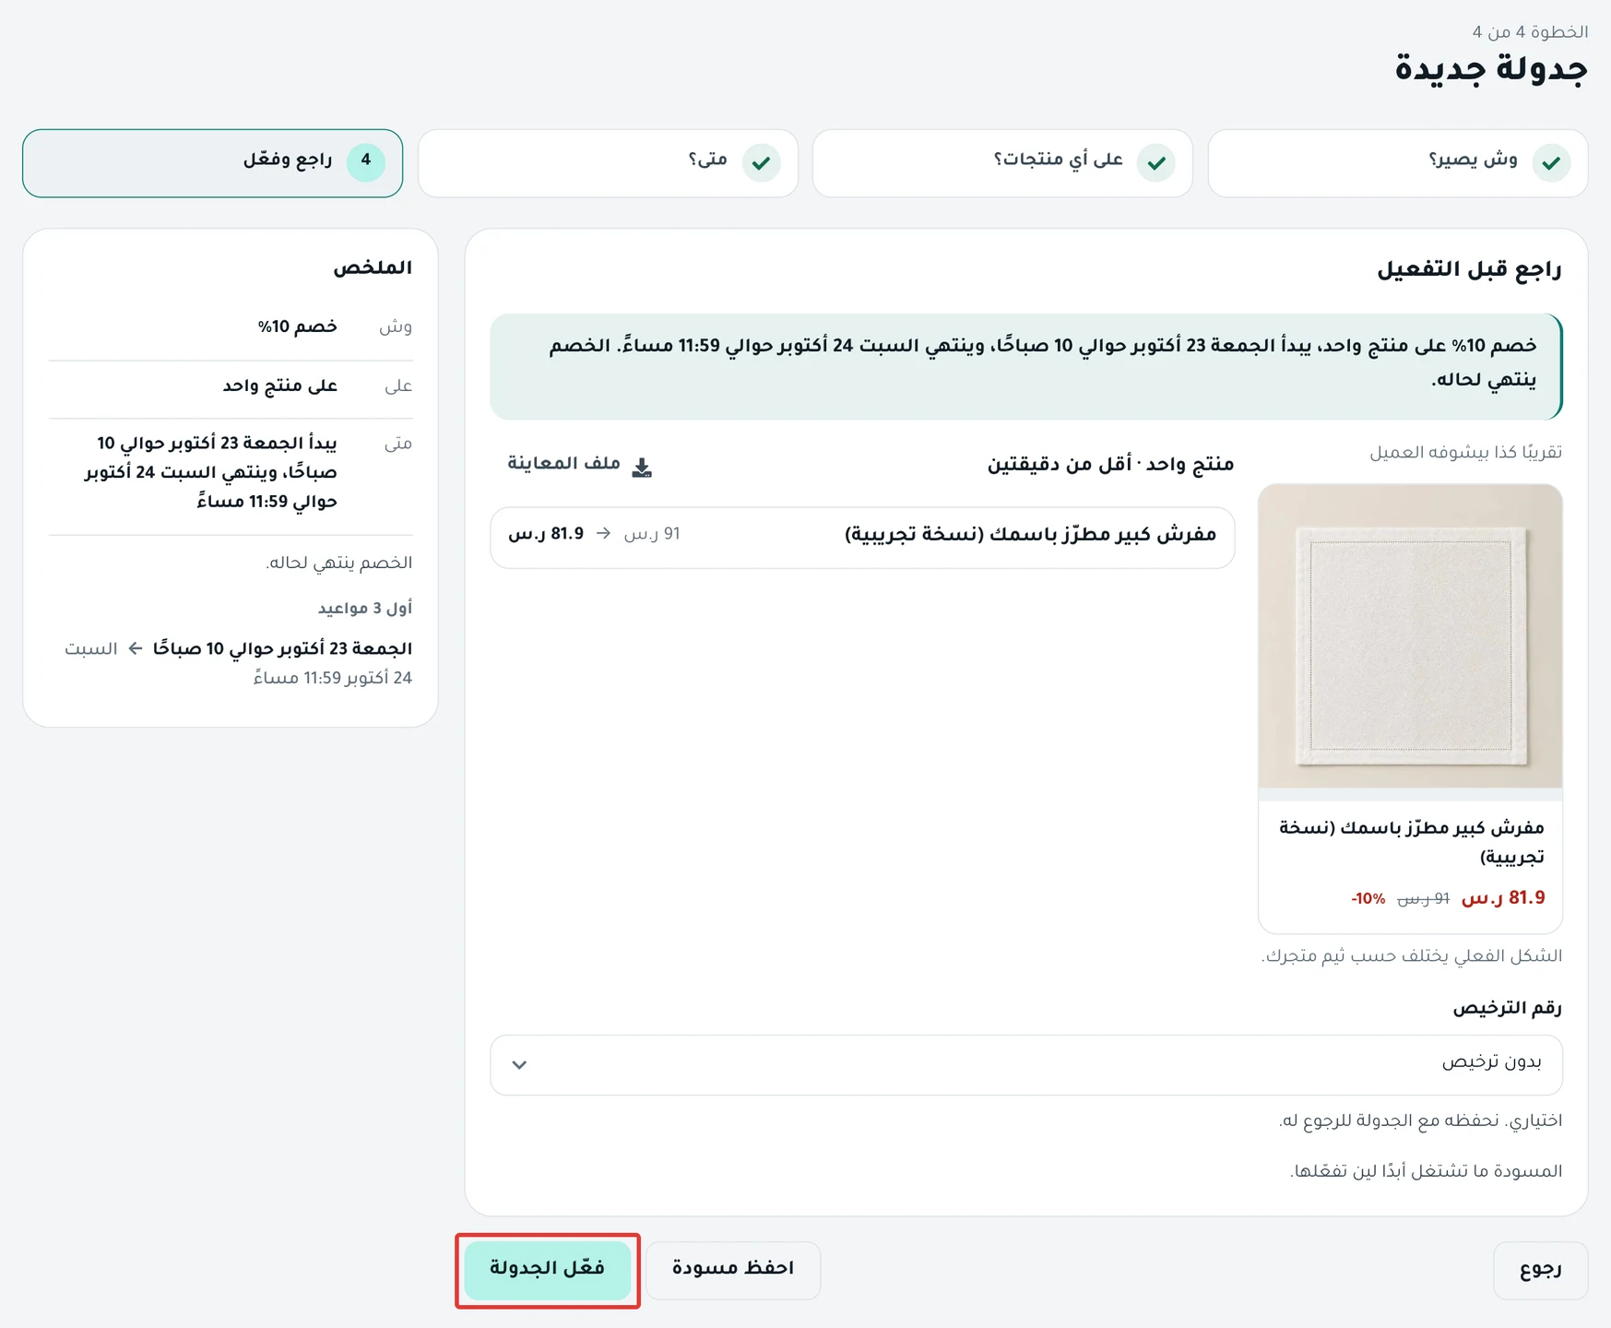1611x1328 pixels.
Task: Click the struck-through 91 ر.س price in card
Action: [1423, 899]
